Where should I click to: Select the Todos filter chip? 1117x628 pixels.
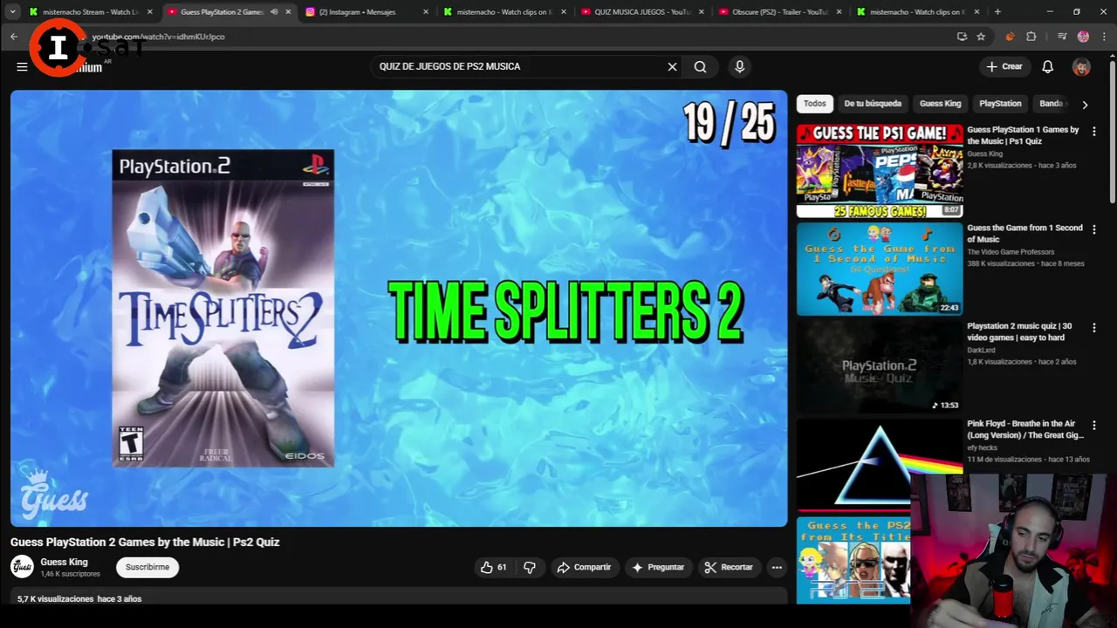click(814, 103)
